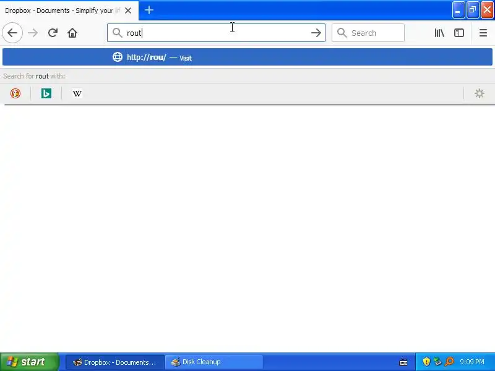Image resolution: width=495 pixels, height=371 pixels.
Task: Open the Firefox home page
Action: click(x=72, y=33)
